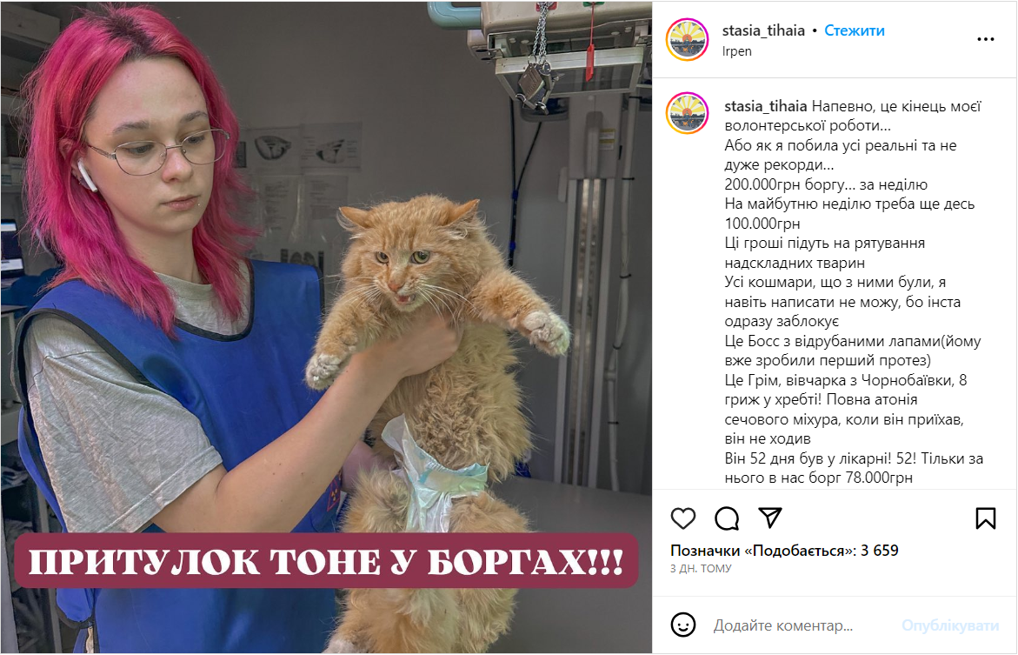The height and width of the screenshot is (655, 1018).
Task: Click the Опублікувати button to post the comment
Action: pyautogui.click(x=950, y=625)
